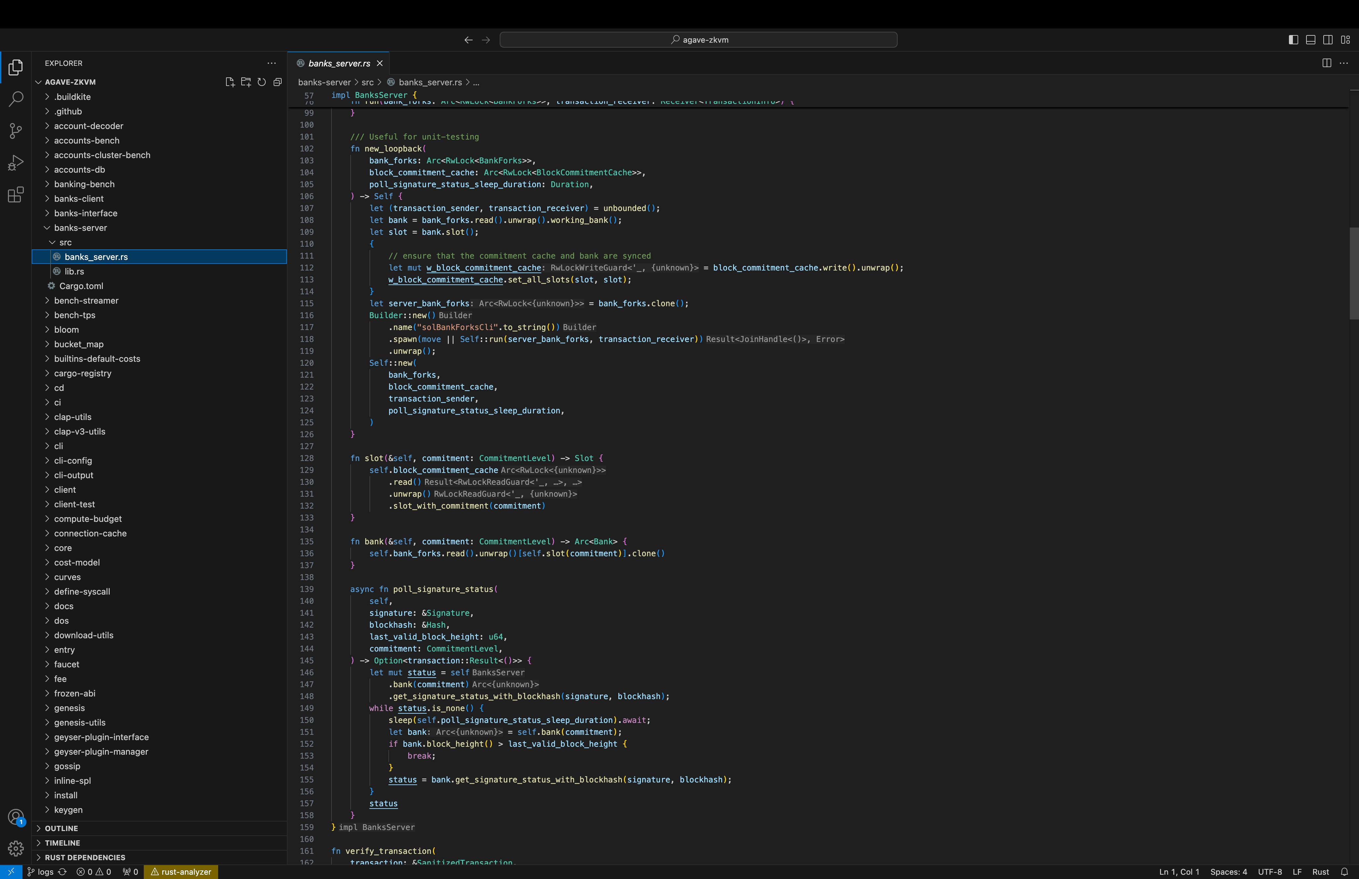The height and width of the screenshot is (879, 1359).
Task: Refresh the Explorer tree
Action: [x=262, y=82]
